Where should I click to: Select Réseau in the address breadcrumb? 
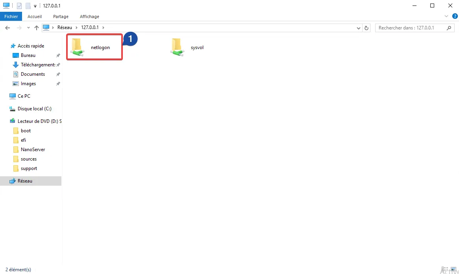pos(65,28)
